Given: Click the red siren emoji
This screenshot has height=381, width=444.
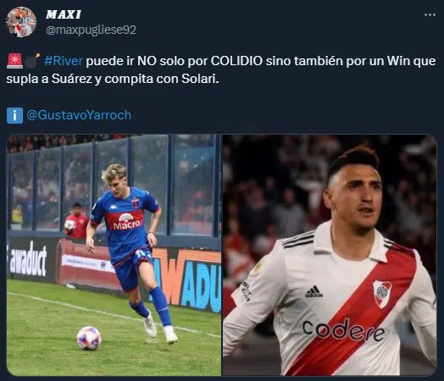Looking at the screenshot, I should coord(14,61).
